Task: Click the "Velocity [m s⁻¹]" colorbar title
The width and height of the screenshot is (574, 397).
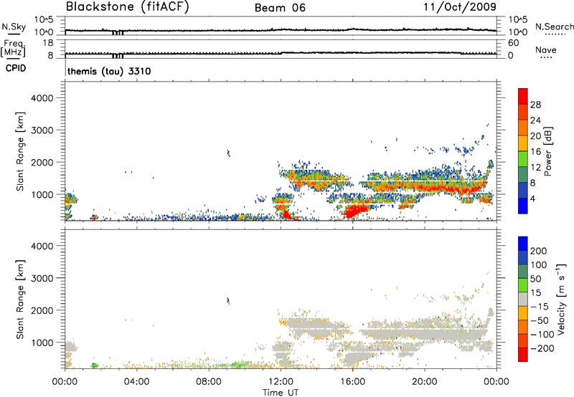Action: tap(561, 299)
